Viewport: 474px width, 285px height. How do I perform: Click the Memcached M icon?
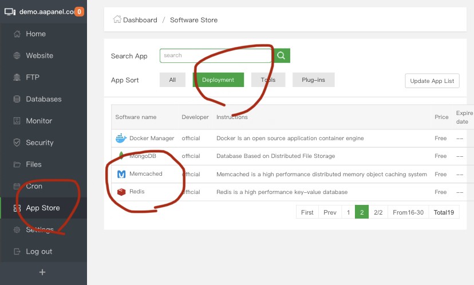121,174
